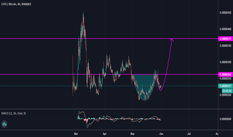The width and height of the screenshot is (233, 137).
Task: Click the 0.00000250 price axis value
Action: point(225,78)
